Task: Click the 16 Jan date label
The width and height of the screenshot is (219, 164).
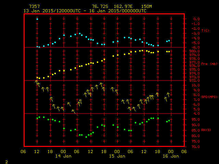Action: [171, 156]
